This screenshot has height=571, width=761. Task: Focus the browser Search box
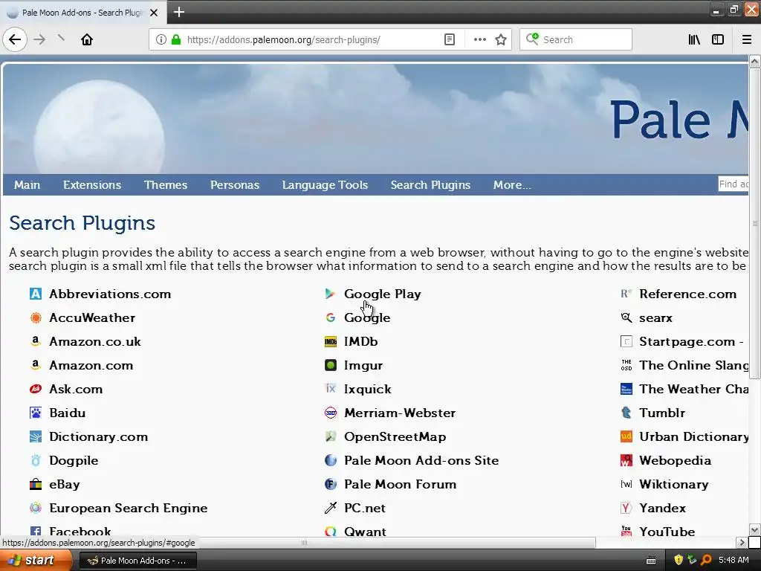[x=576, y=39]
